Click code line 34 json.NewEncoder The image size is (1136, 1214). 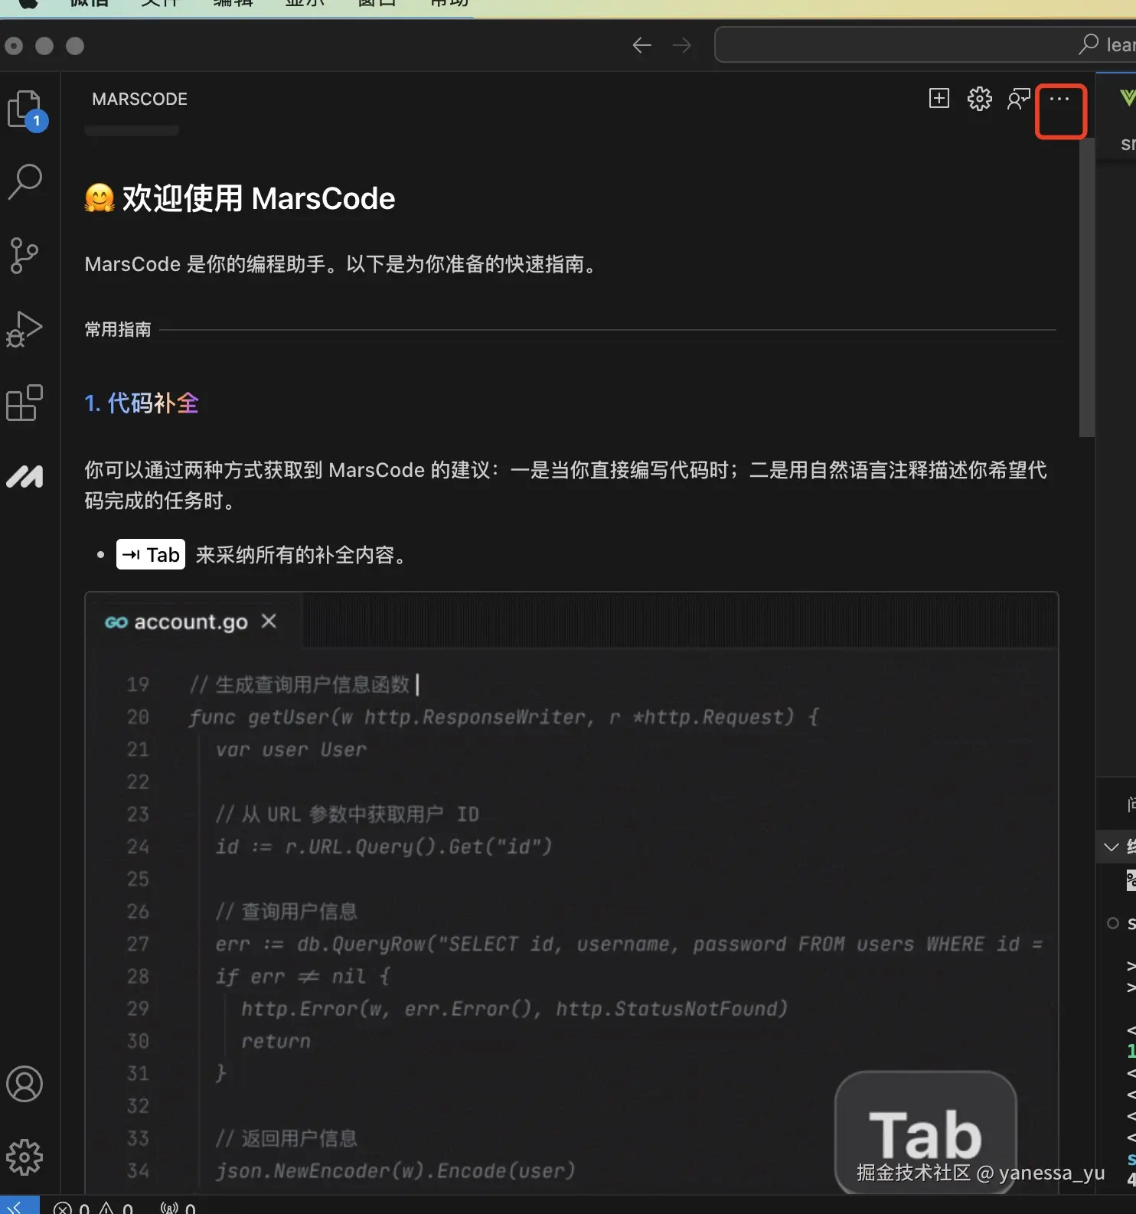(x=395, y=1170)
